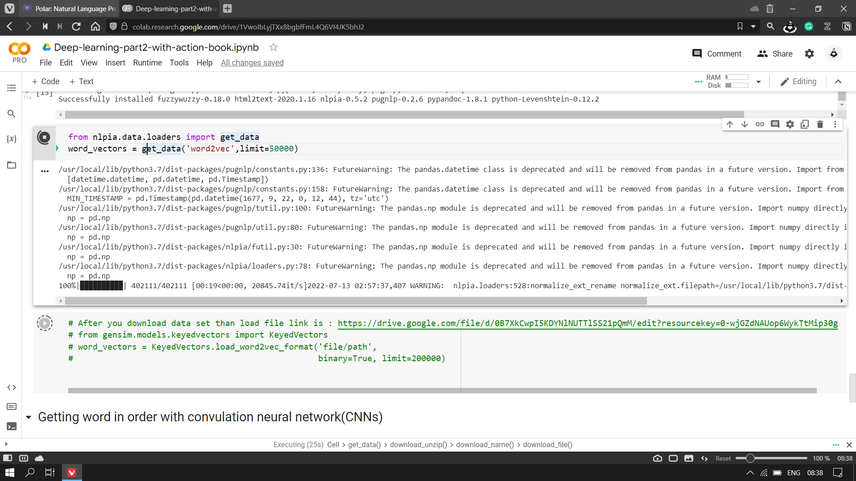Image resolution: width=856 pixels, height=481 pixels.
Task: Switch to the Polar browser tab
Action: (69, 8)
